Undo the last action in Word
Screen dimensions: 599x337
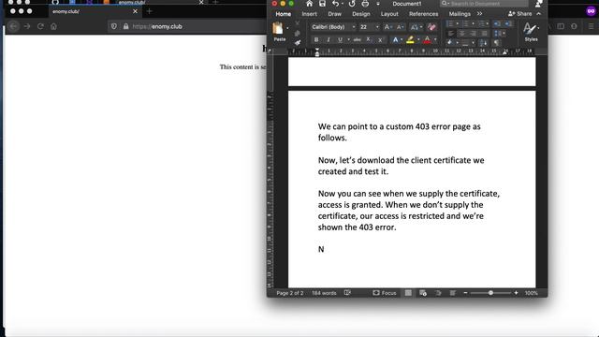click(335, 4)
